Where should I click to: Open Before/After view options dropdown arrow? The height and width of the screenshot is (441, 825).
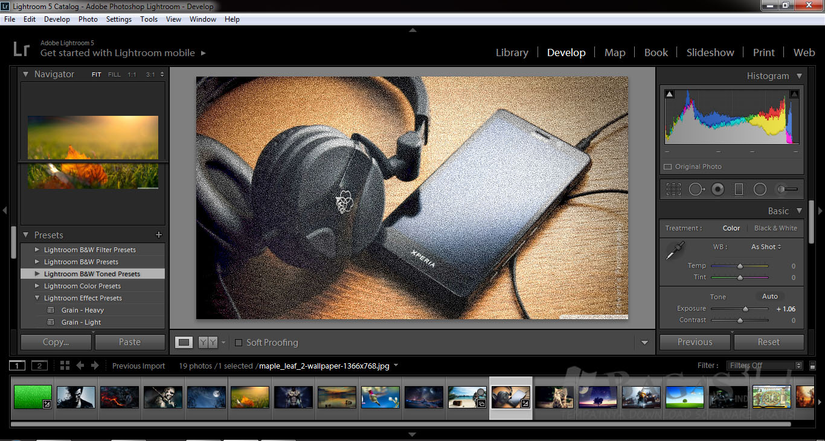tap(223, 343)
